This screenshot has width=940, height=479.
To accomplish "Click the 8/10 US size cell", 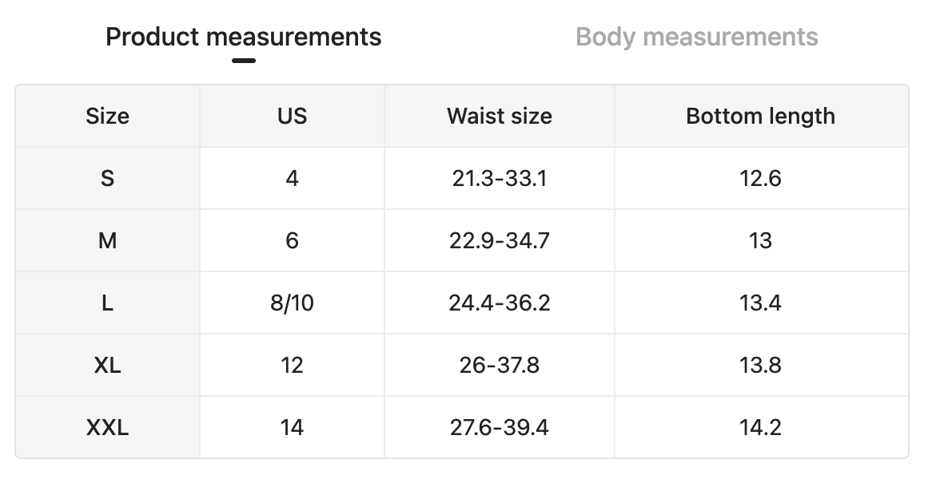I will pos(292,303).
